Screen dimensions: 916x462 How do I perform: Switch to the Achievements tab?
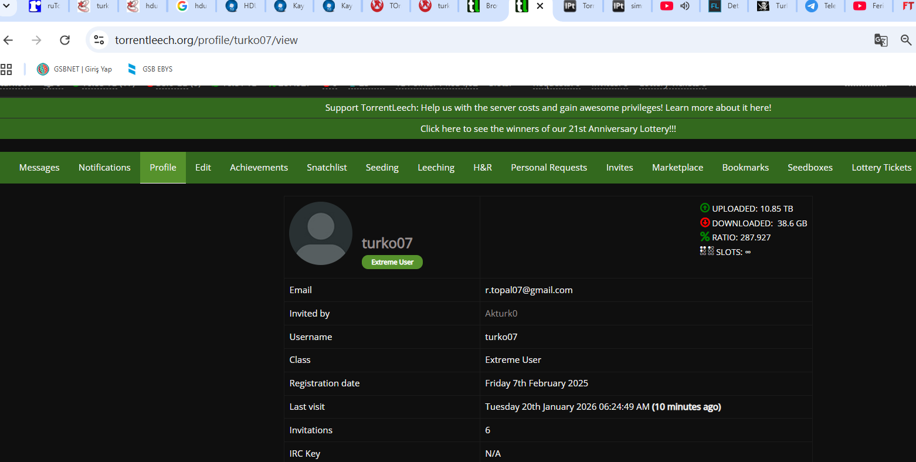(259, 168)
